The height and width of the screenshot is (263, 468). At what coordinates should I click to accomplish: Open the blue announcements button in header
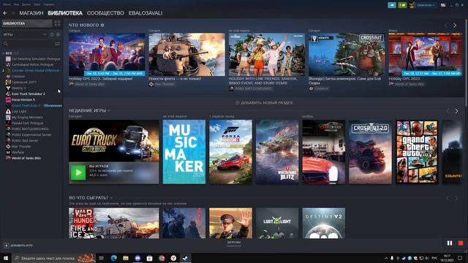pyautogui.click(x=392, y=5)
